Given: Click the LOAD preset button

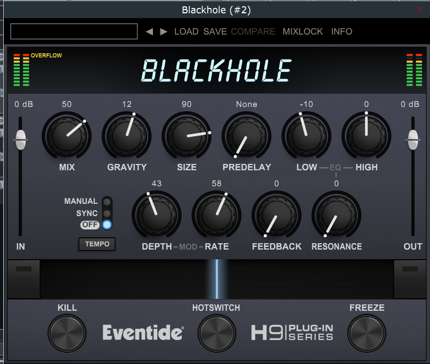Looking at the screenshot, I should [x=186, y=31].
